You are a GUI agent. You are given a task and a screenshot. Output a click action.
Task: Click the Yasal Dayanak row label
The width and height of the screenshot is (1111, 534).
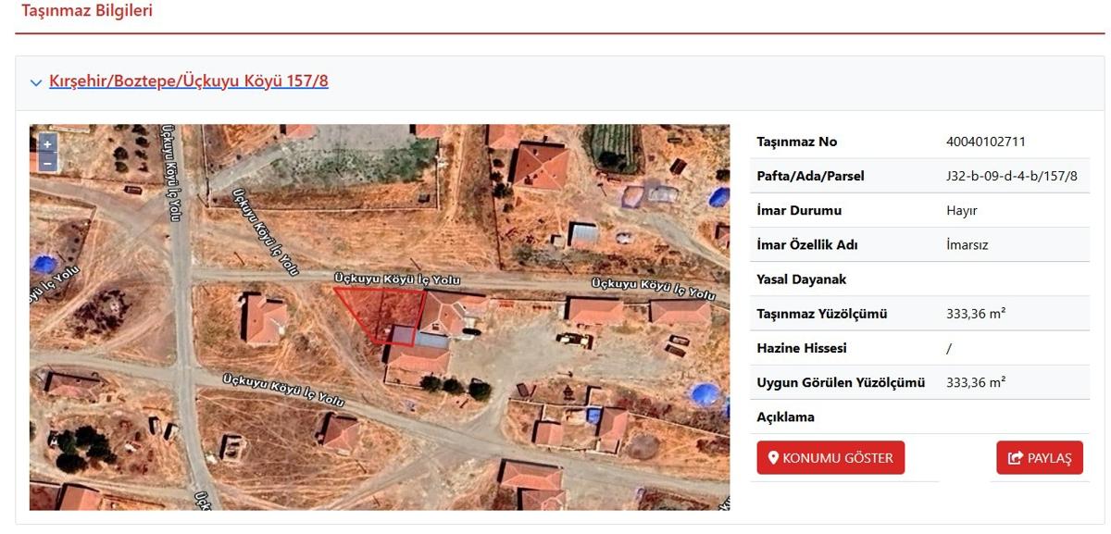(802, 279)
